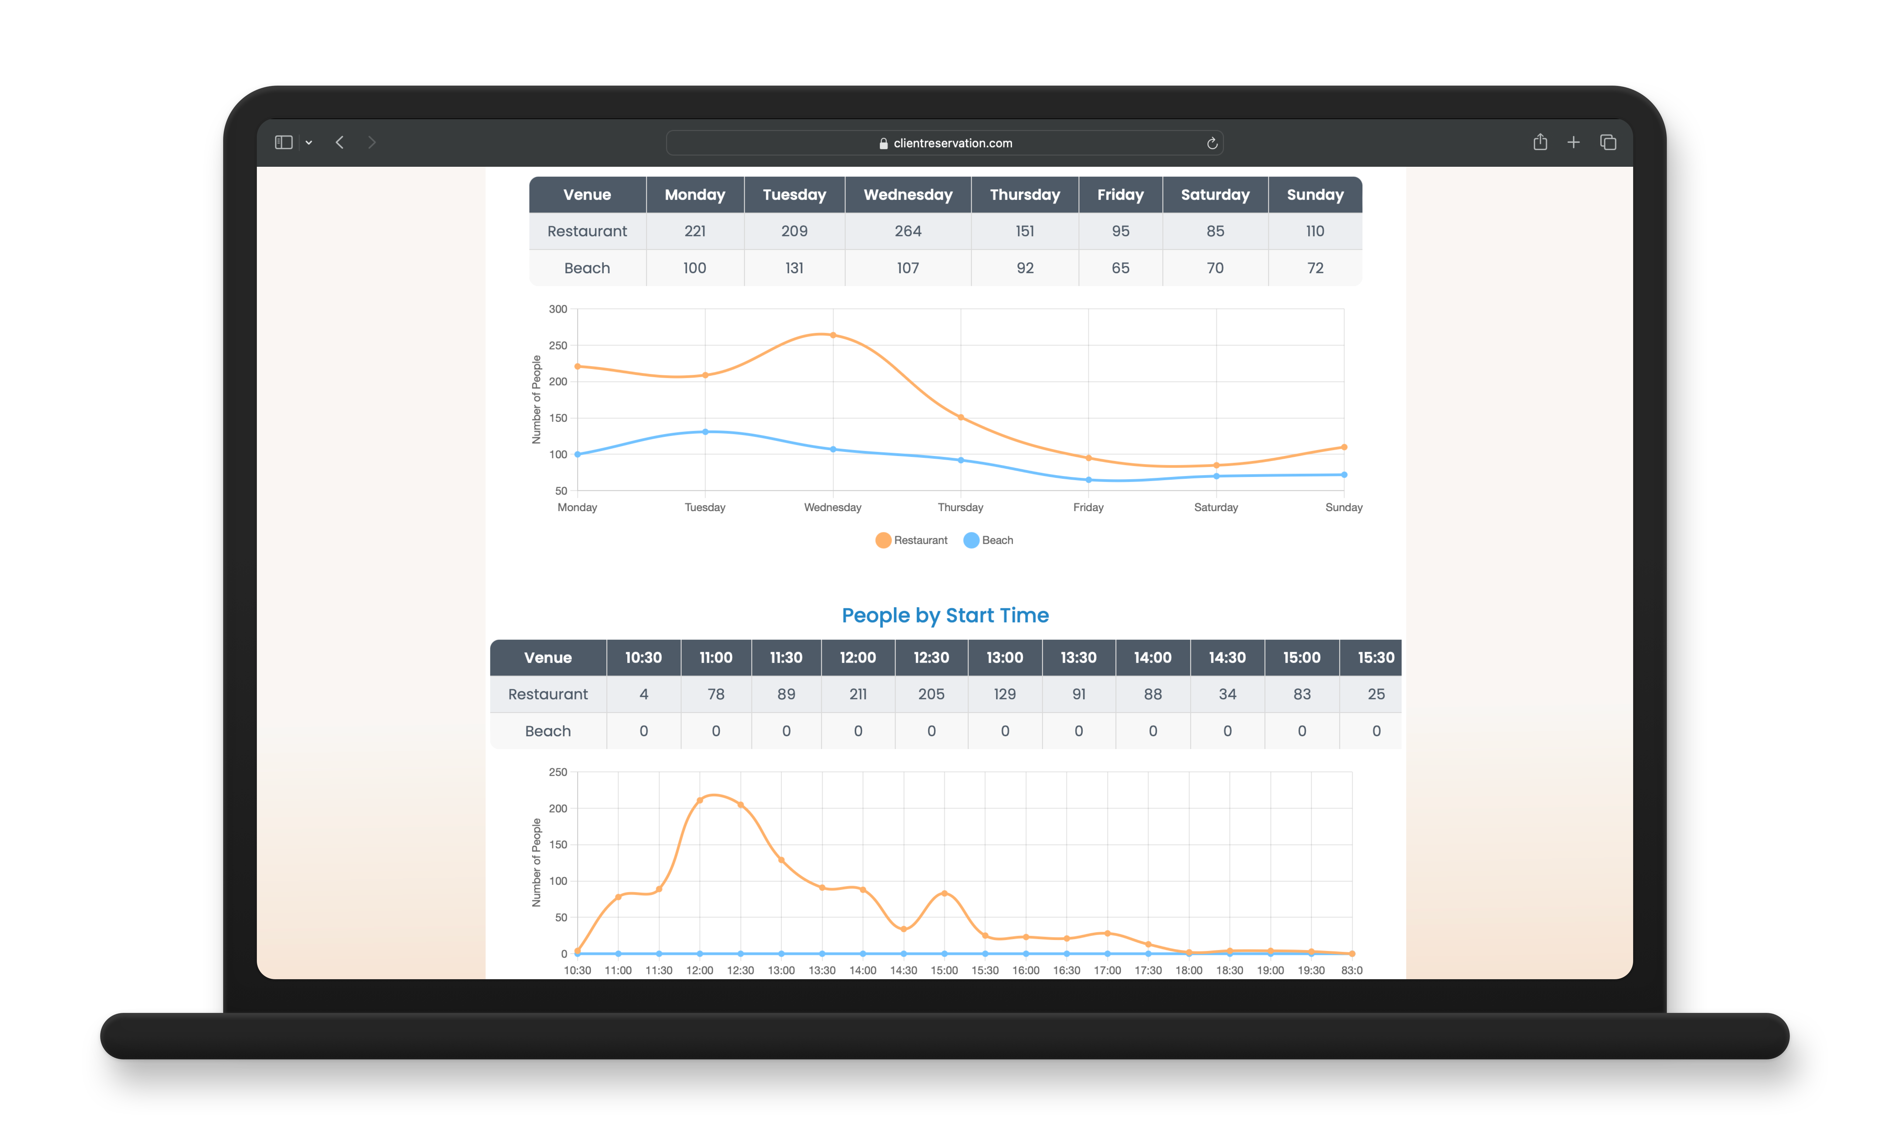Image resolution: width=1890 pixels, height=1145 pixels.
Task: Select the Venue header in weekday table
Action: coord(587,195)
